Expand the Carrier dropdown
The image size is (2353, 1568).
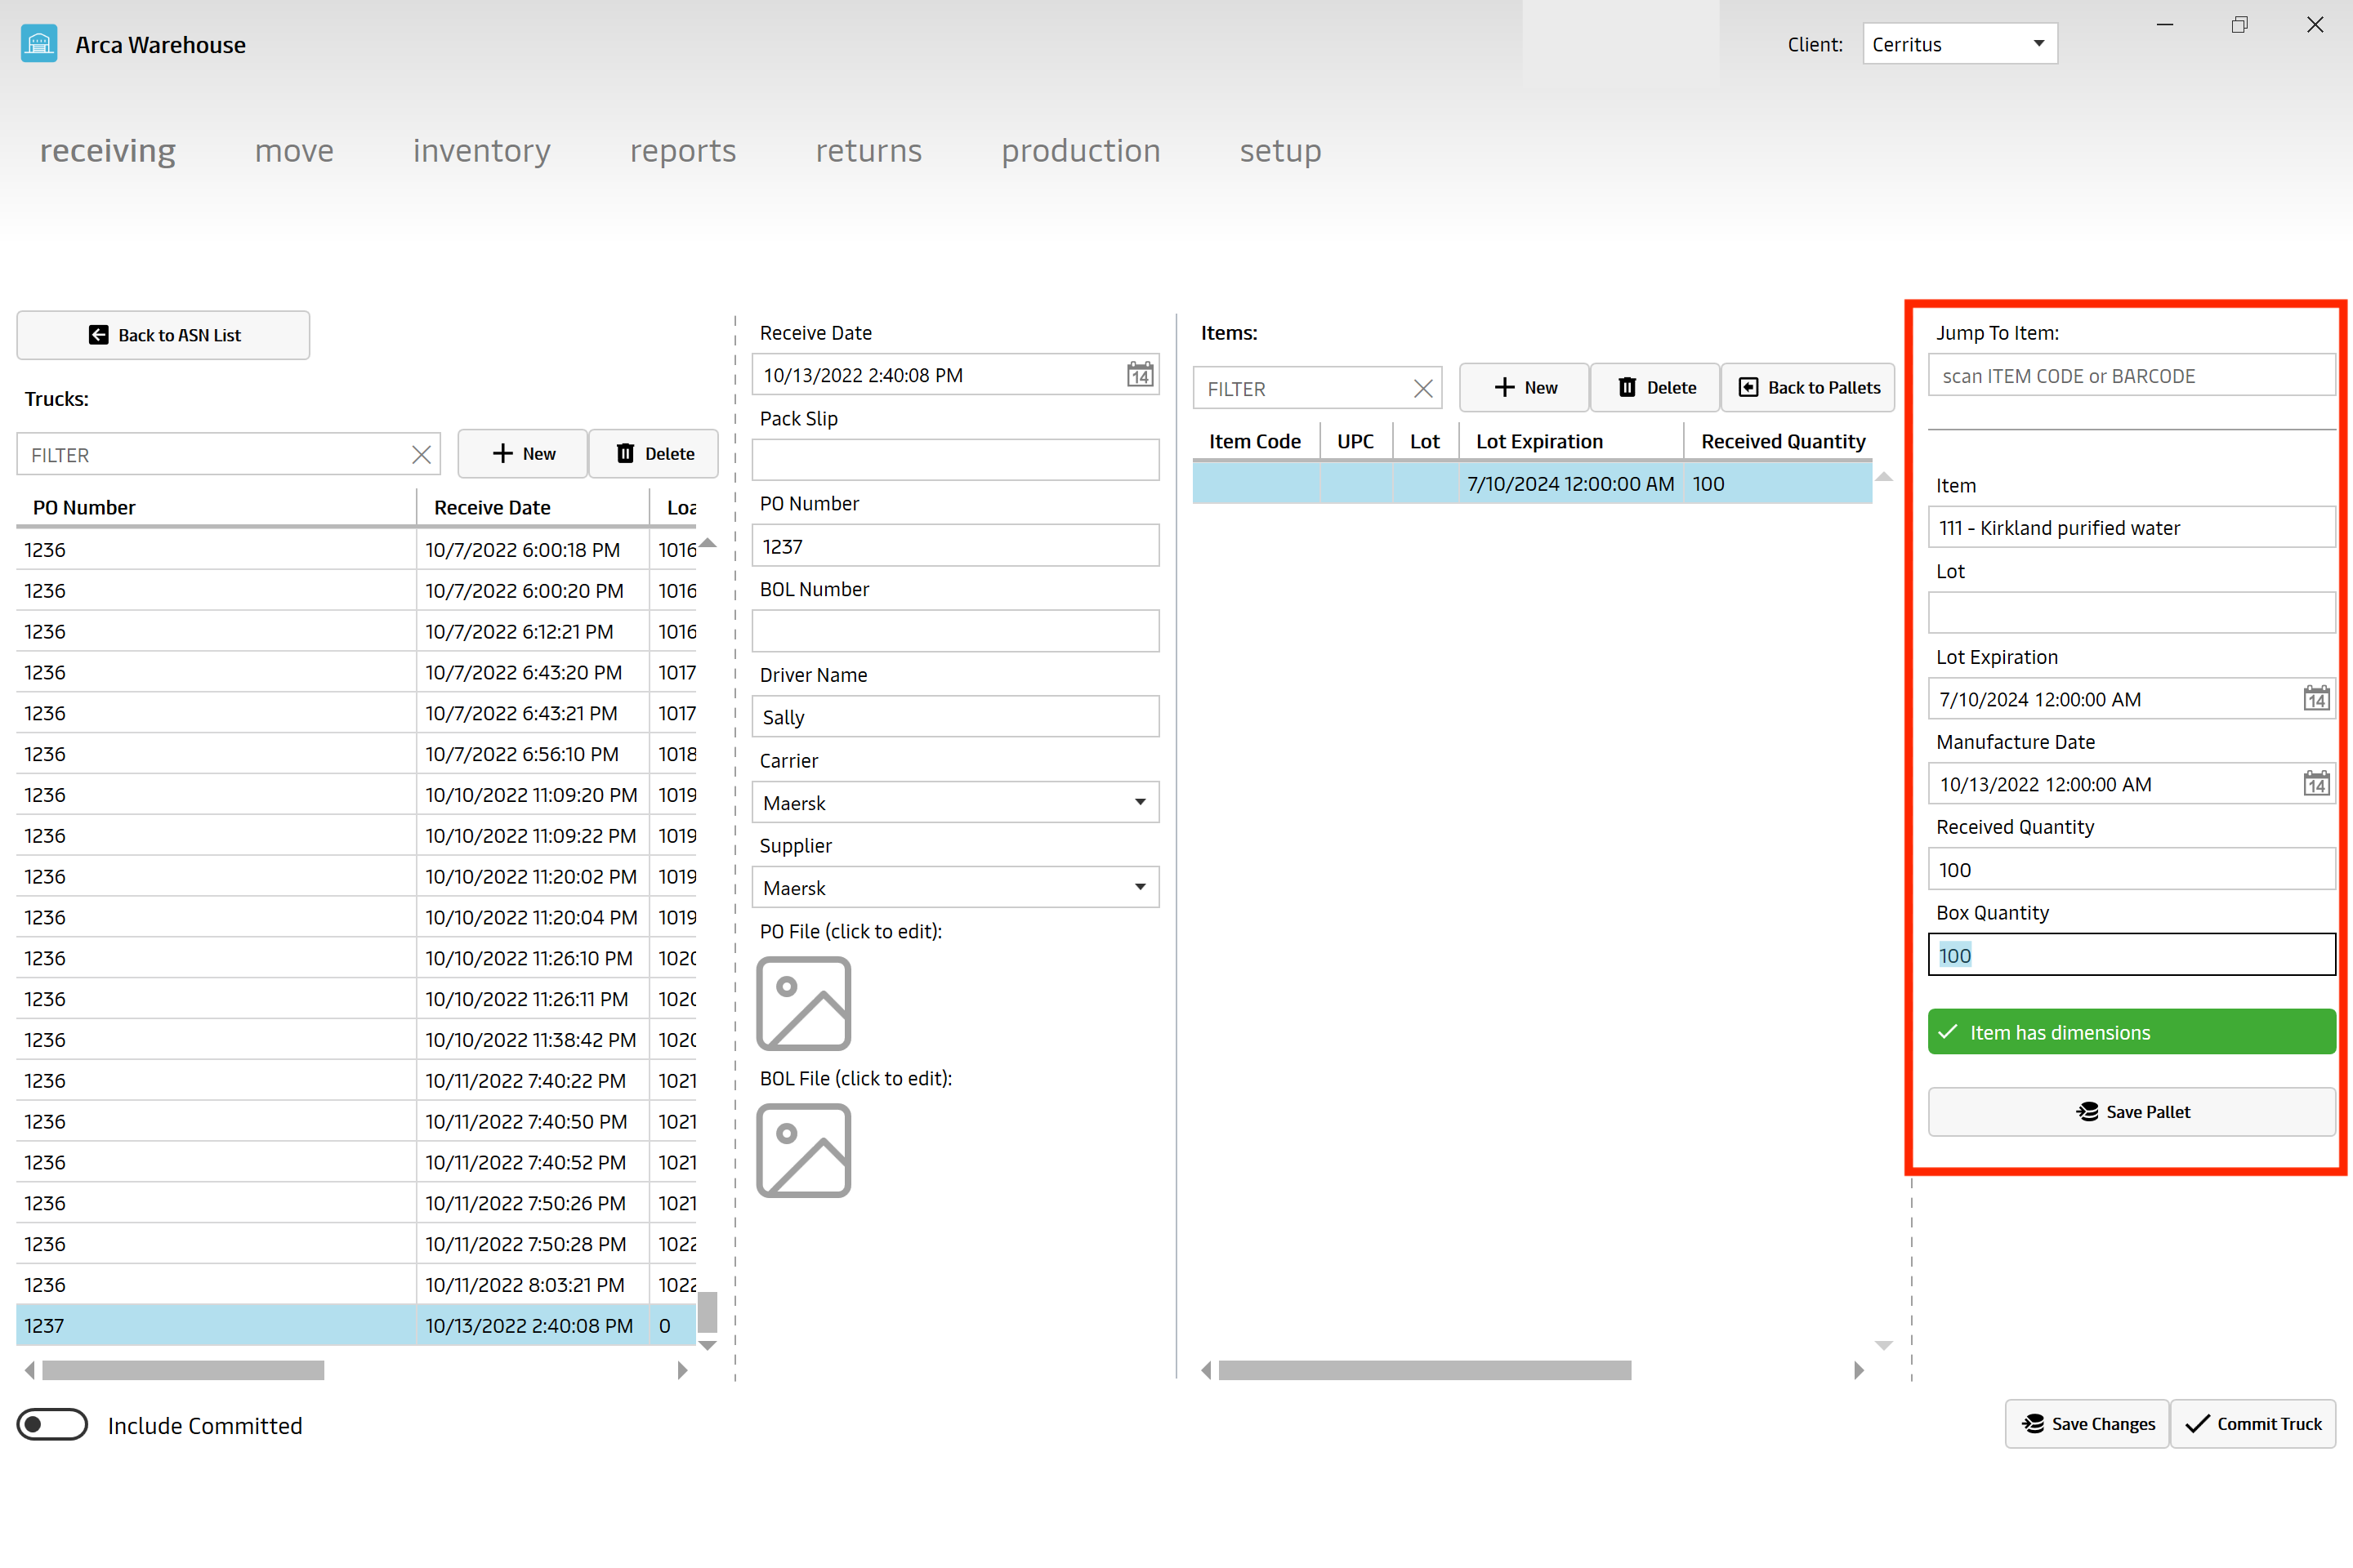[x=955, y=802]
